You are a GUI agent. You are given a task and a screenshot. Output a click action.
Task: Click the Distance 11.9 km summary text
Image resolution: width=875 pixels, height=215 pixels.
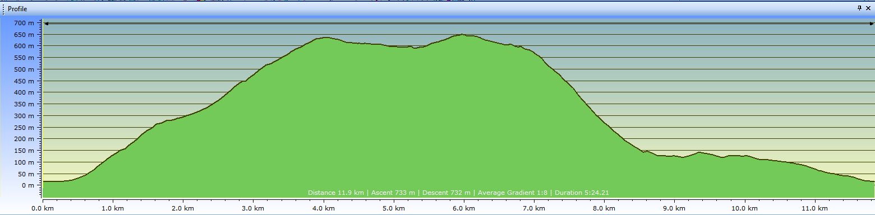[337, 193]
